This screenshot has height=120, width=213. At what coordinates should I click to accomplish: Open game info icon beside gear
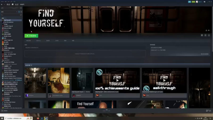pyautogui.click(x=206, y=35)
